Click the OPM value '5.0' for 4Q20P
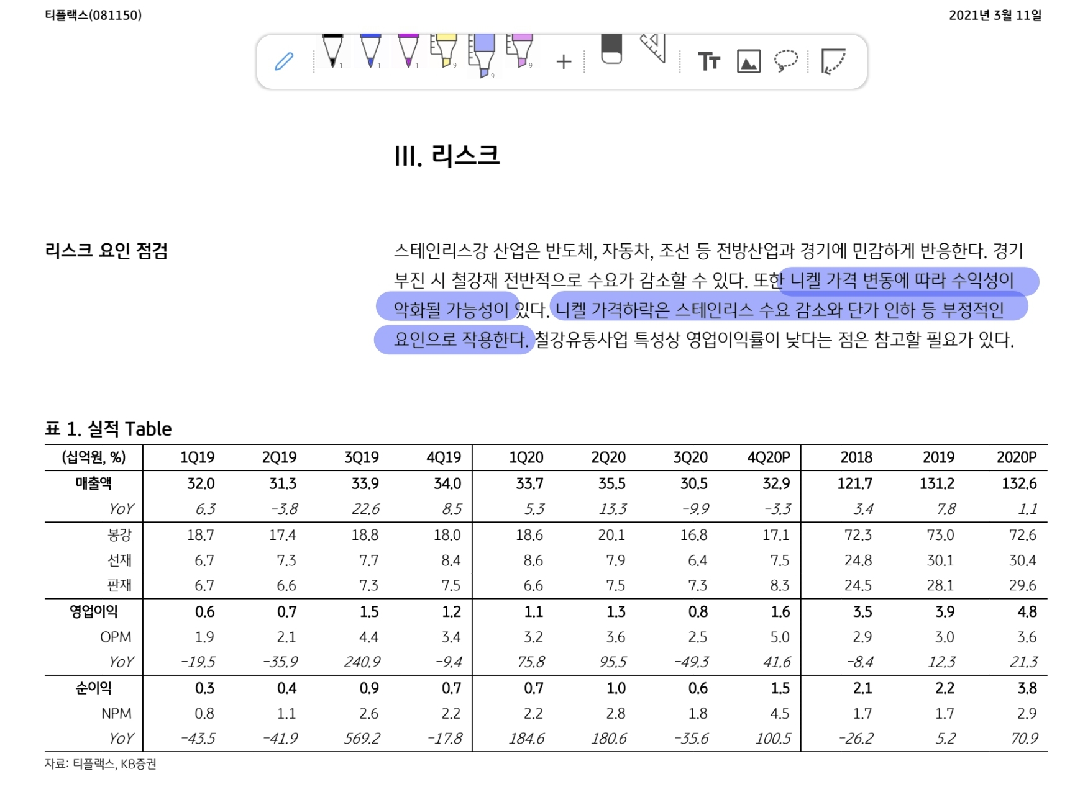 (x=780, y=637)
